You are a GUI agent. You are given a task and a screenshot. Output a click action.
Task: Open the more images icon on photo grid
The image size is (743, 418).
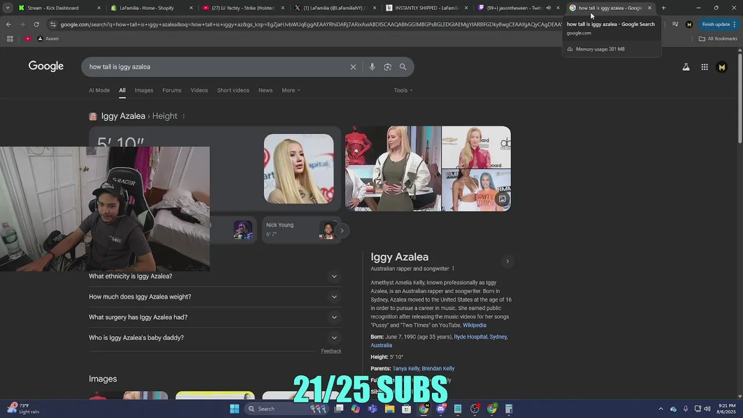point(502,199)
